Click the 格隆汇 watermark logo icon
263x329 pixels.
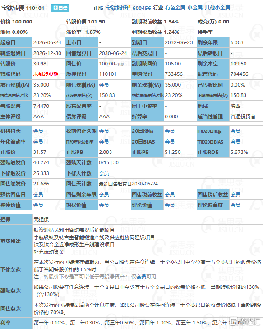coord(233,321)
